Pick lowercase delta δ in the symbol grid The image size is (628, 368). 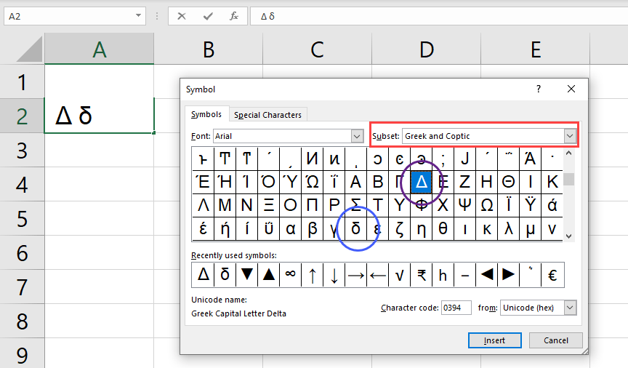click(x=355, y=228)
